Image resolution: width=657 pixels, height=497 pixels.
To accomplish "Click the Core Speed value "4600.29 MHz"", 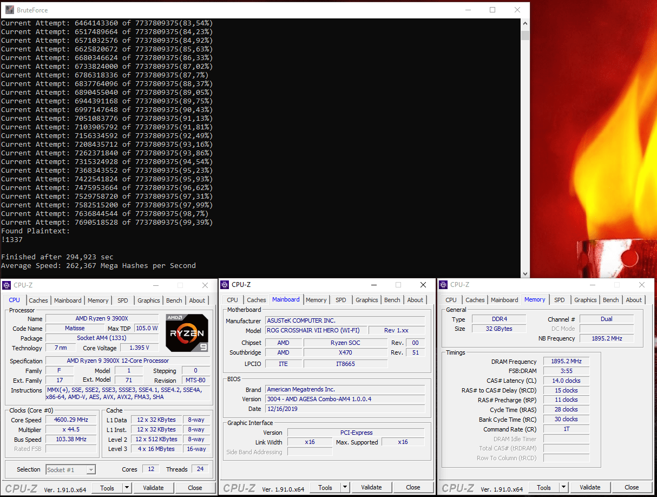I will (71, 420).
